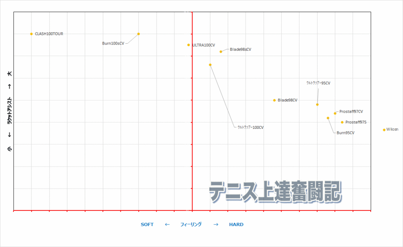The height and width of the screenshot is (247, 403).
Task: Click the 大 label on the vertical axis
Action: click(x=9, y=74)
